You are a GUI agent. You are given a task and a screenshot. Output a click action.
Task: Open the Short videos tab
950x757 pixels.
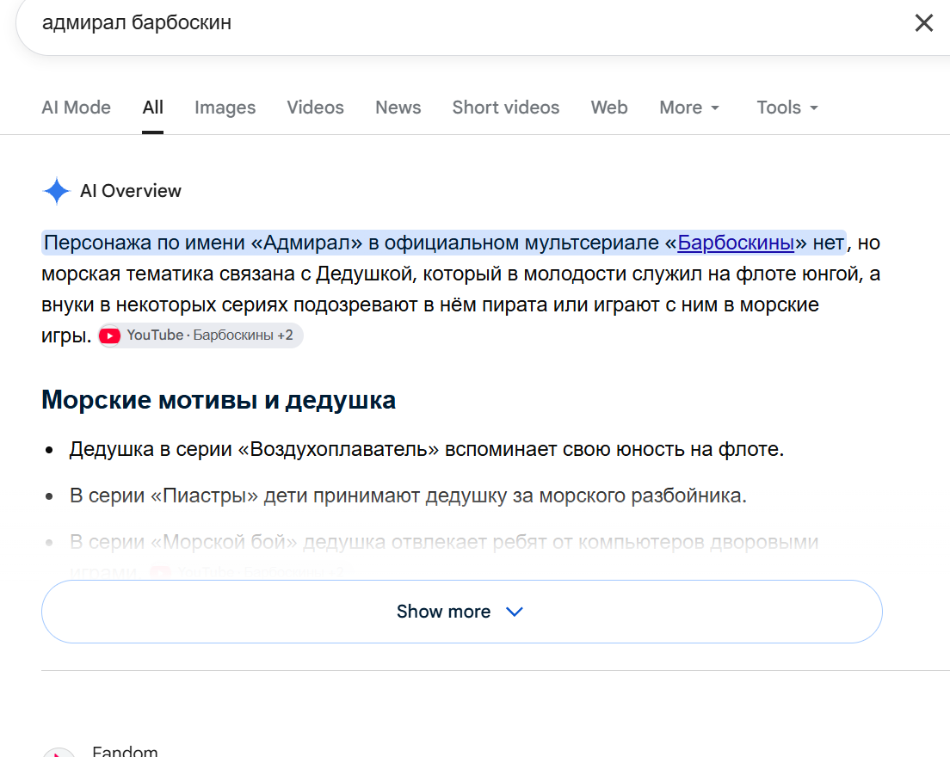coord(506,108)
